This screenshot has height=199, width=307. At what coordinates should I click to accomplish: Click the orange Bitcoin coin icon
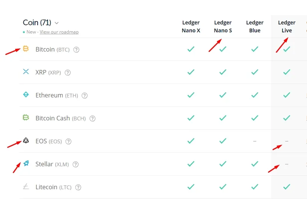tap(26, 49)
